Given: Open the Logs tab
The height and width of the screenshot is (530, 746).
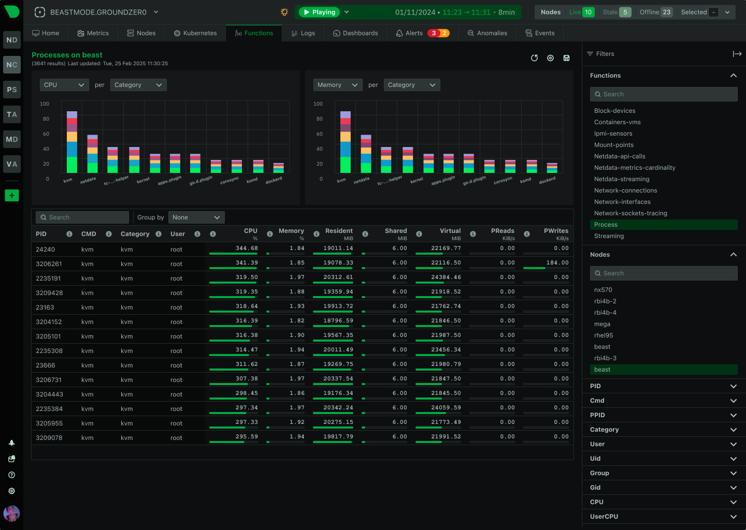Looking at the screenshot, I should coord(304,33).
